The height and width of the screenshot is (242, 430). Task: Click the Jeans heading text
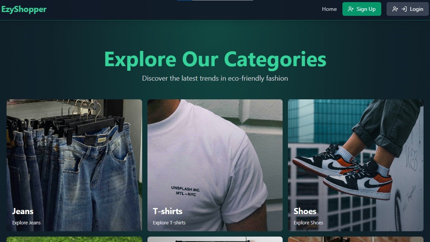pos(23,211)
